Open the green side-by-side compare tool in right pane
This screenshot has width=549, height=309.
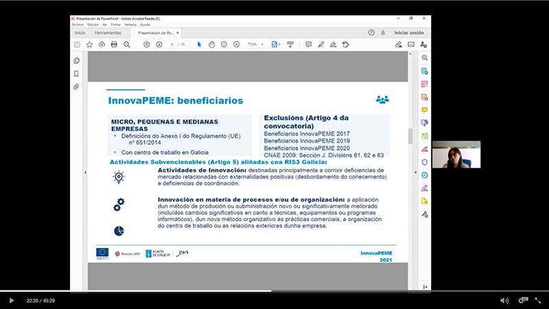425,136
